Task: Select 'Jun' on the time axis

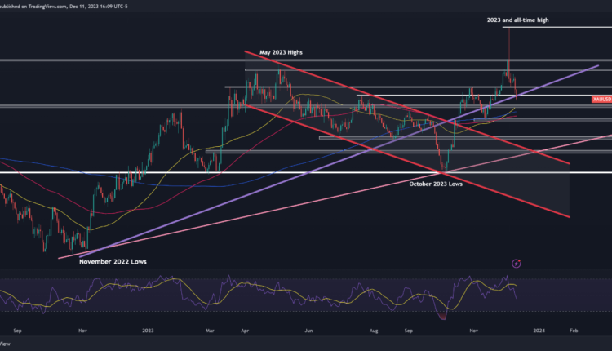Action: point(308,331)
